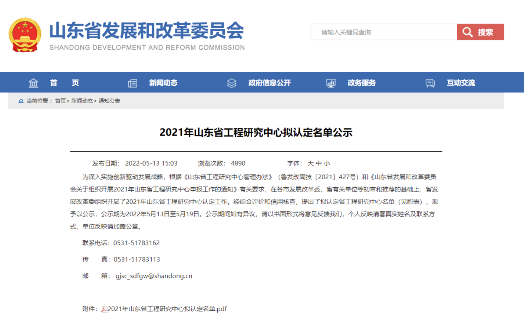Download 2021年山东省工程研究中心拟认定名单.pdf attachment
The image size is (524, 328).
pyautogui.click(x=167, y=309)
